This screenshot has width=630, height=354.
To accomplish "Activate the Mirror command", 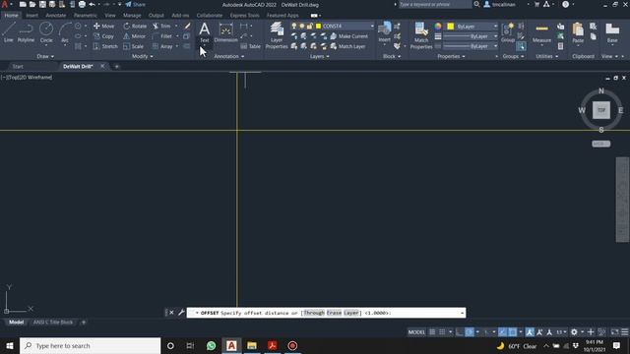I will point(134,36).
